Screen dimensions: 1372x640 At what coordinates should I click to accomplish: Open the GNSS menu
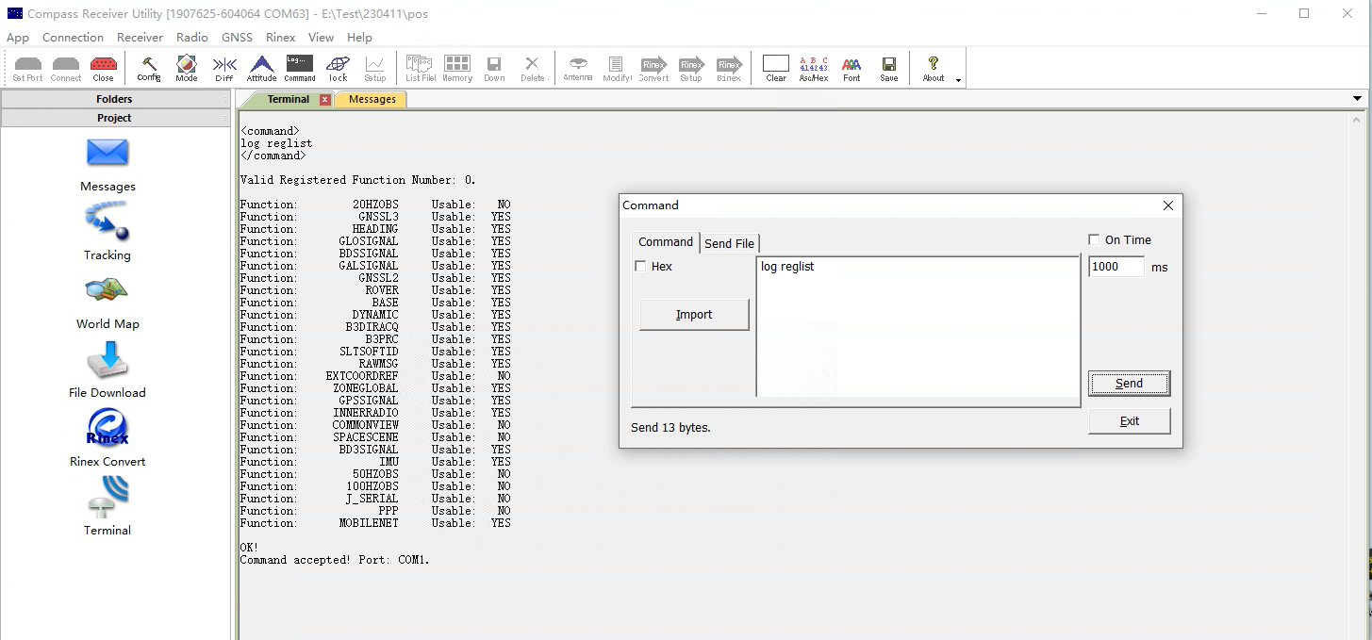(237, 38)
